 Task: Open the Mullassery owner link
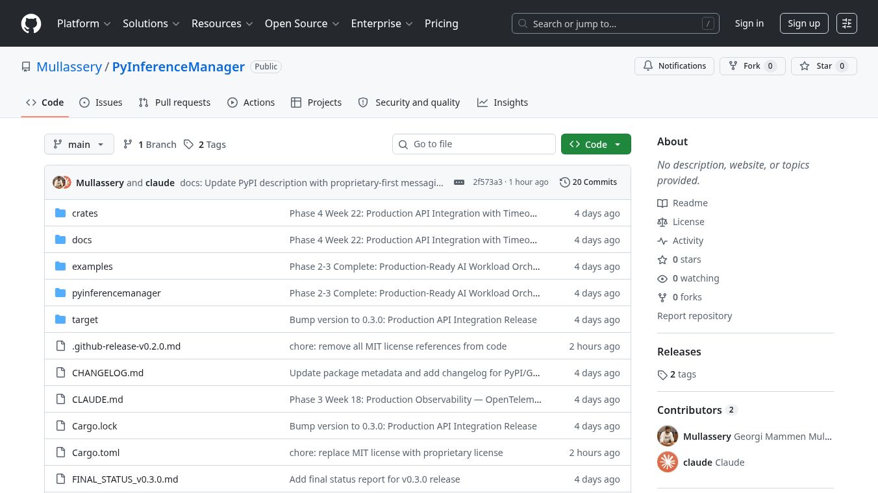click(x=69, y=67)
